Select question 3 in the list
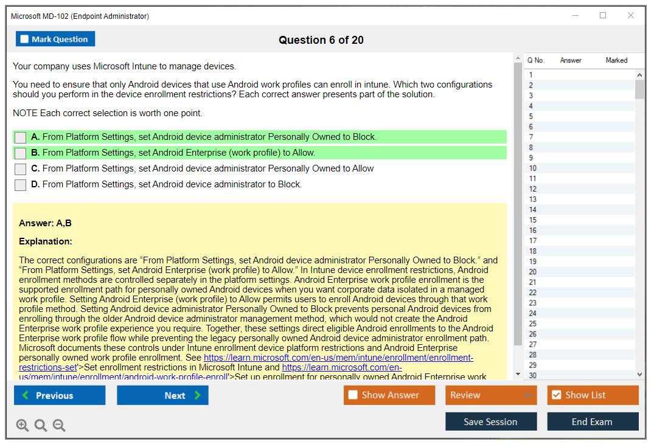Screen dimensions: 654x447 tap(580, 95)
